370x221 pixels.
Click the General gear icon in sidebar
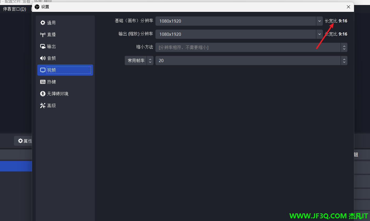(43, 23)
